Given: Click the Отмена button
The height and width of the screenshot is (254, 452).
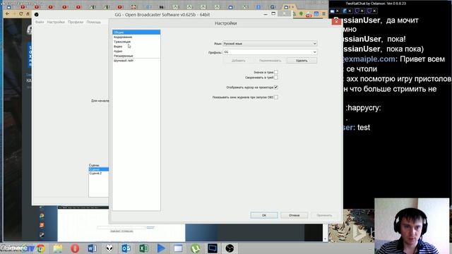Looking at the screenshot, I should coord(295,215).
